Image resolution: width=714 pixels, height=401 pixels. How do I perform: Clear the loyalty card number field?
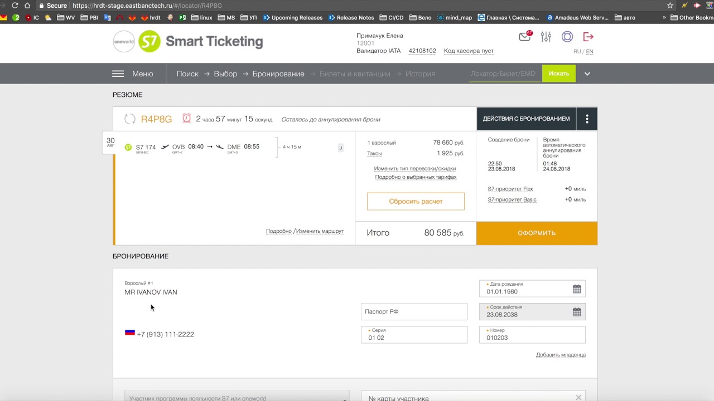(x=578, y=397)
